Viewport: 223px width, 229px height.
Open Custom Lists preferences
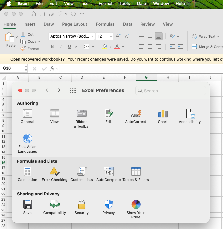[81, 174]
